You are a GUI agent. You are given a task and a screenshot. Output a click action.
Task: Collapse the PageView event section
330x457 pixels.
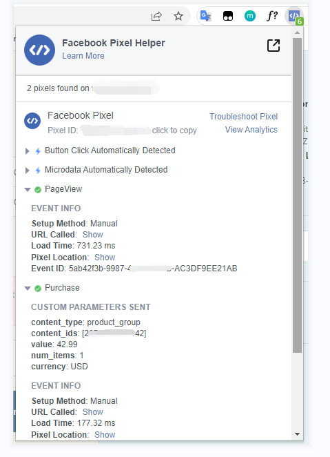click(x=28, y=190)
